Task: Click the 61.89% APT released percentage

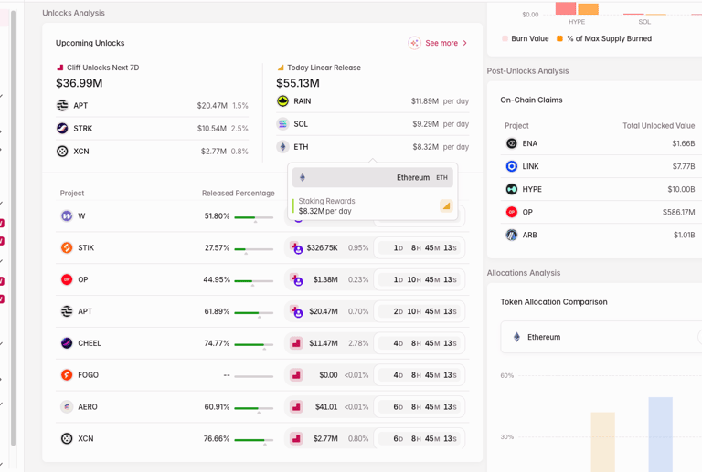Action: point(217,311)
